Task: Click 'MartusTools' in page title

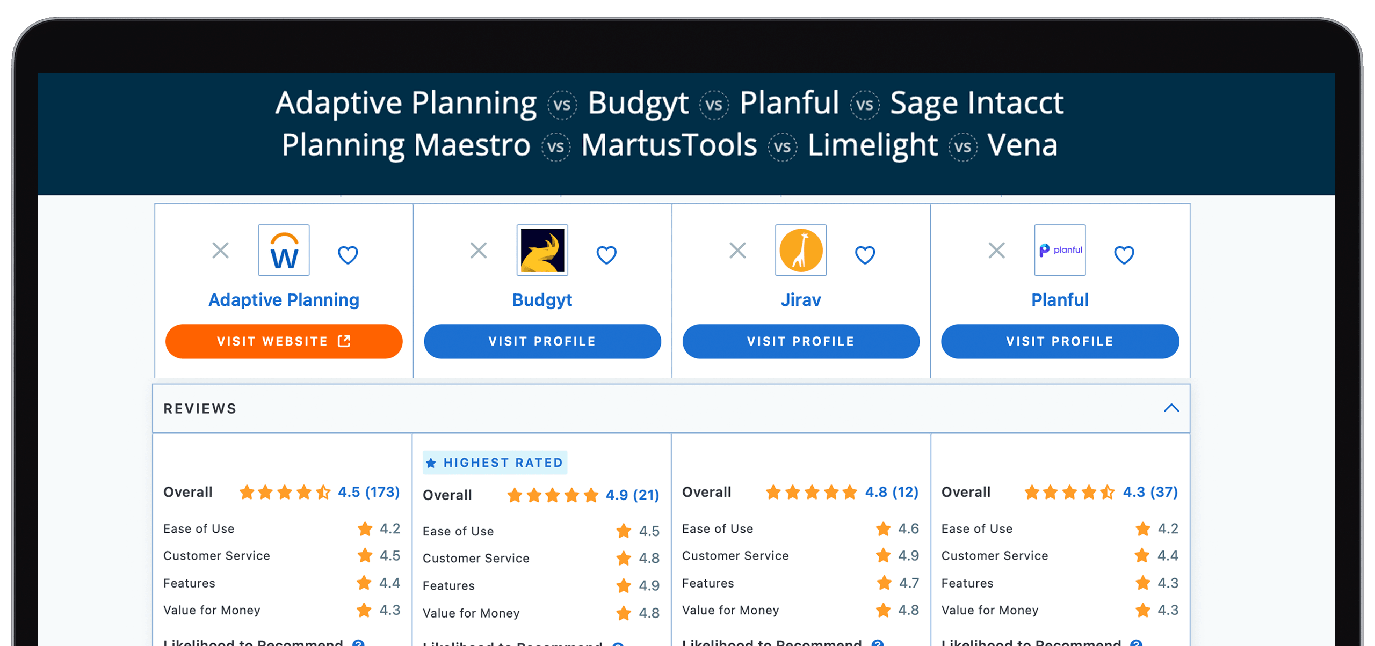Action: pos(669,145)
